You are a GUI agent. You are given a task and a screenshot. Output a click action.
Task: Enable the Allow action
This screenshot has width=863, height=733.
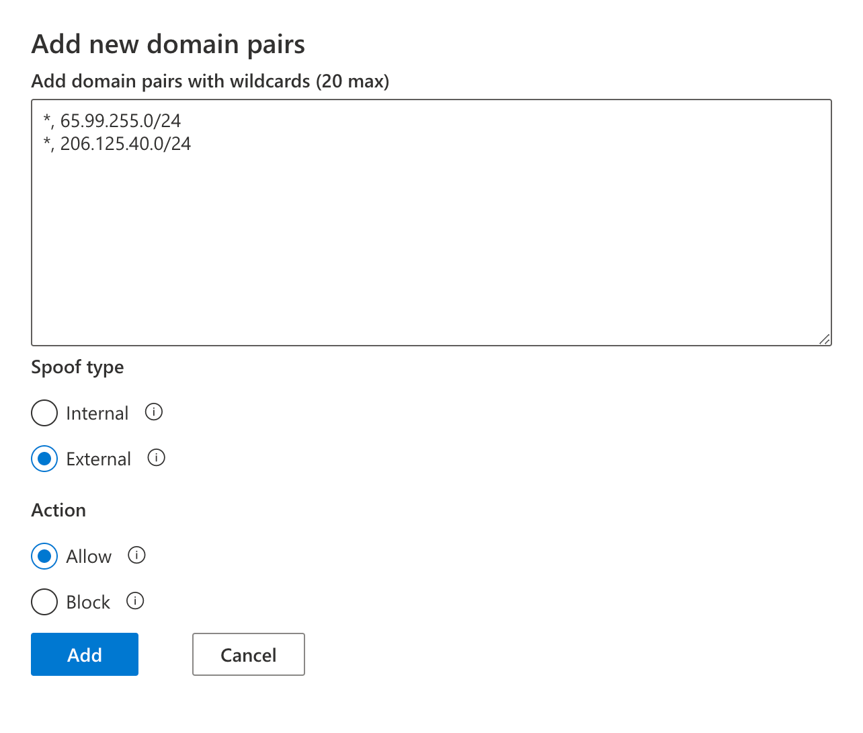pyautogui.click(x=44, y=556)
